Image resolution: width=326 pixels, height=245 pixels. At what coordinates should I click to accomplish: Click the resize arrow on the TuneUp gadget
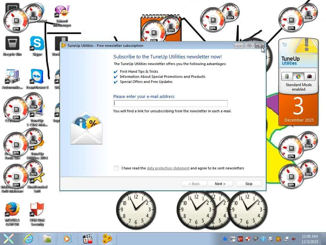click(284, 44)
